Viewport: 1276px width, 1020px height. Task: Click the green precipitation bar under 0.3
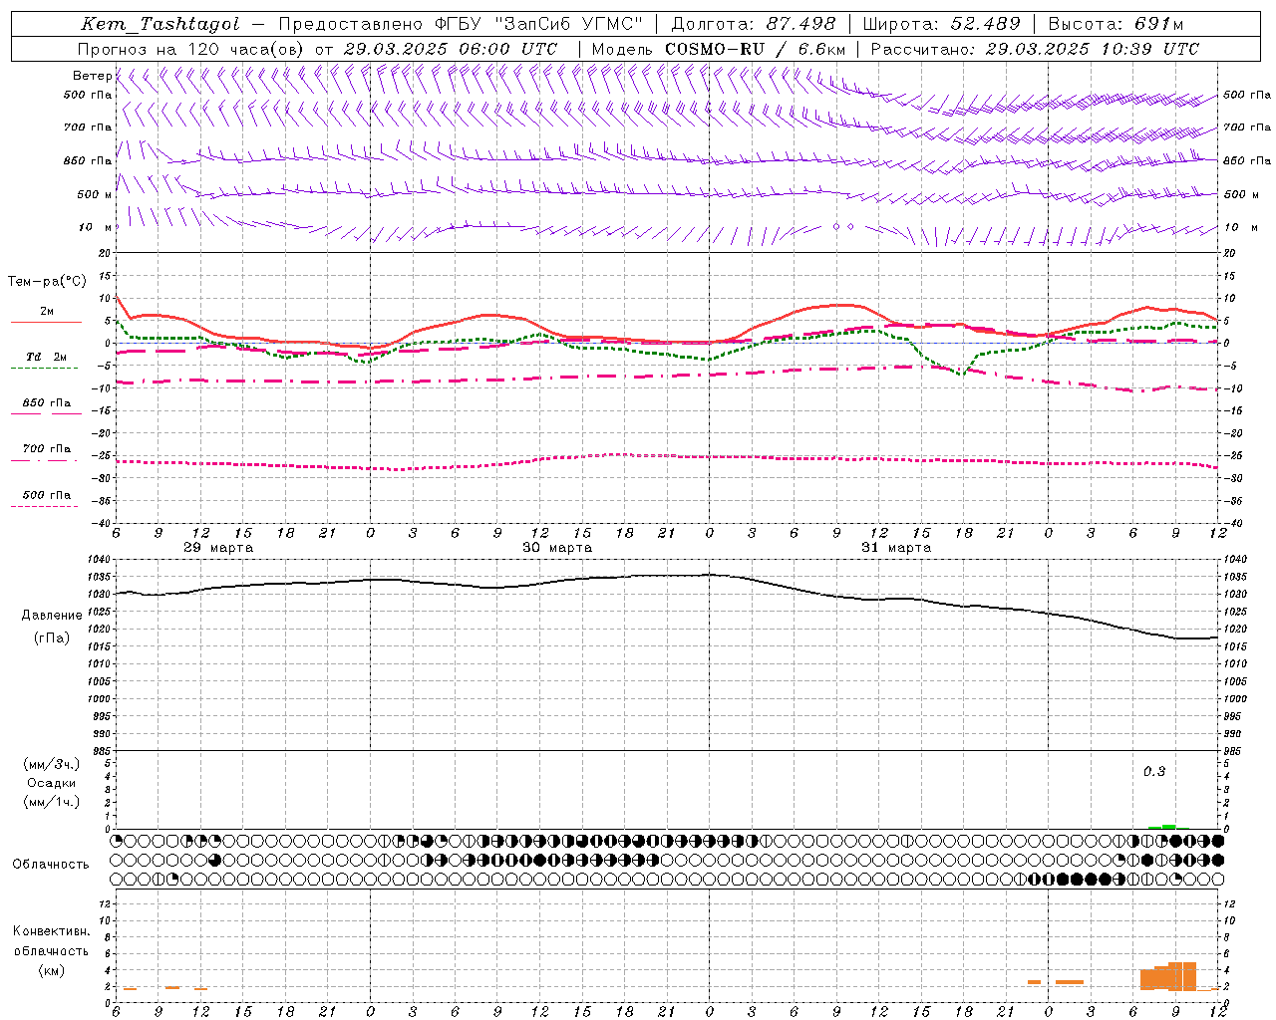tap(1168, 827)
